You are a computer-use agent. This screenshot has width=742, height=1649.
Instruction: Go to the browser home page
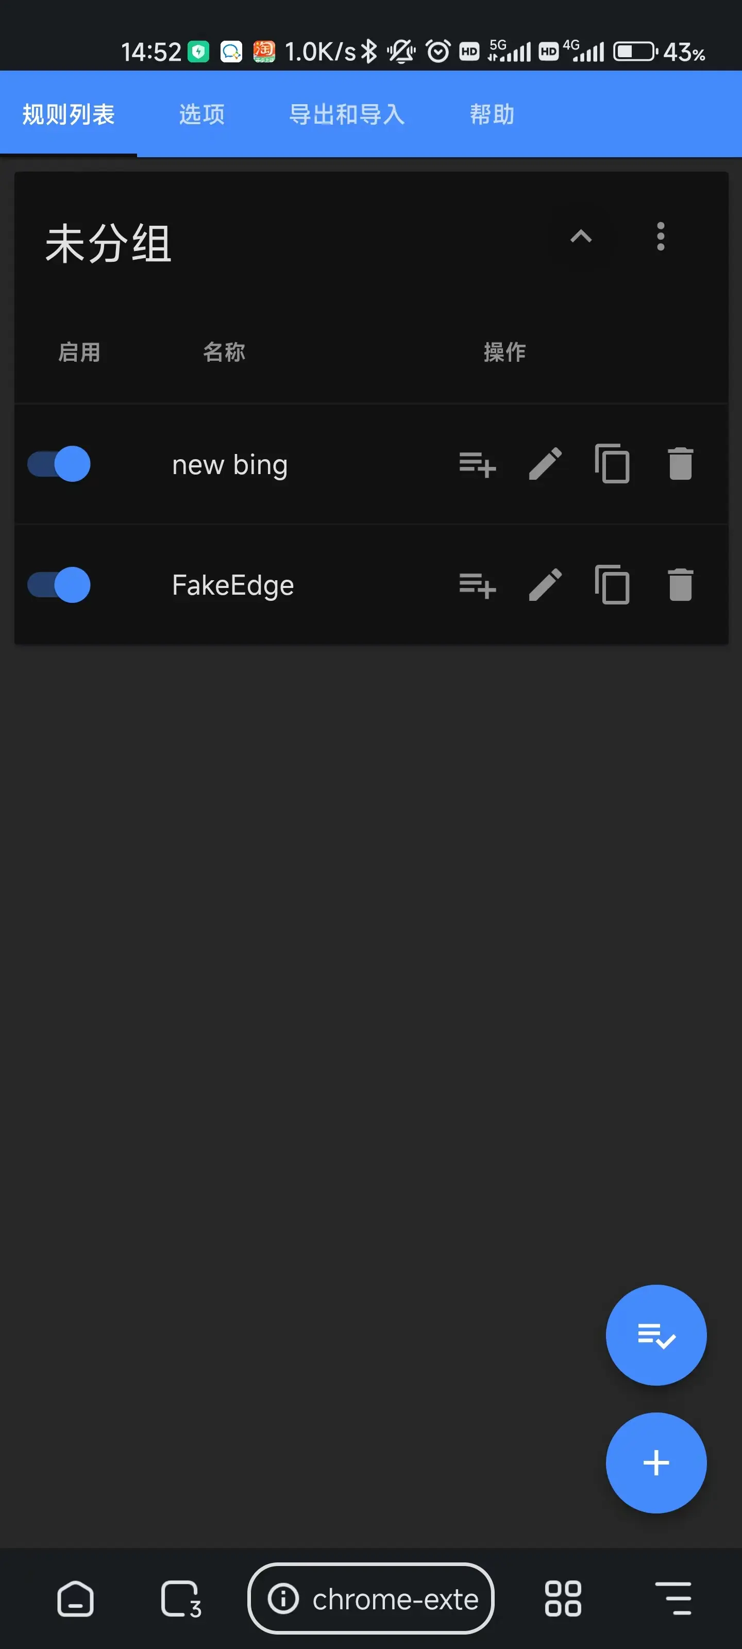(76, 1599)
